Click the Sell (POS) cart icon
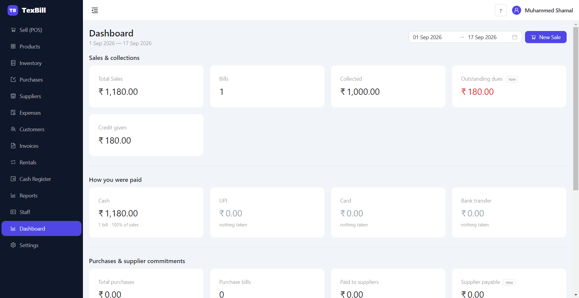Image resolution: width=579 pixels, height=298 pixels. [13, 30]
